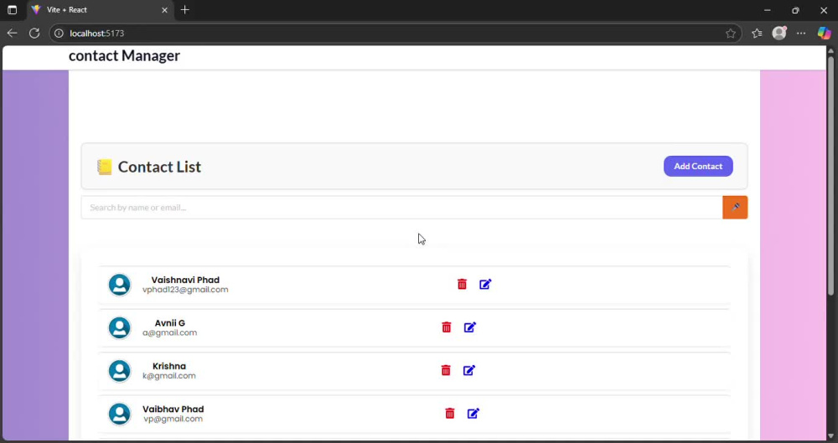
Task: Select the name Vaishnavi Phad
Action: pos(185,280)
